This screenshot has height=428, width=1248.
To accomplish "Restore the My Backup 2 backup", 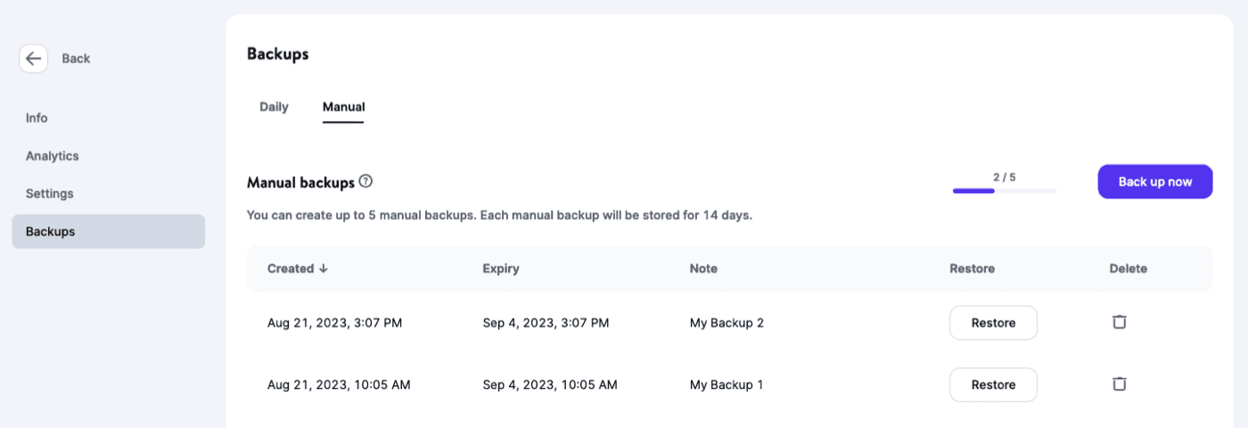I will coord(993,323).
